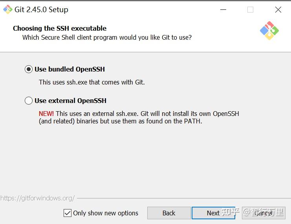Click the 'Use bundled OpenSSH' label text
This screenshot has width=291, height=224.
pyautogui.click(x=70, y=69)
